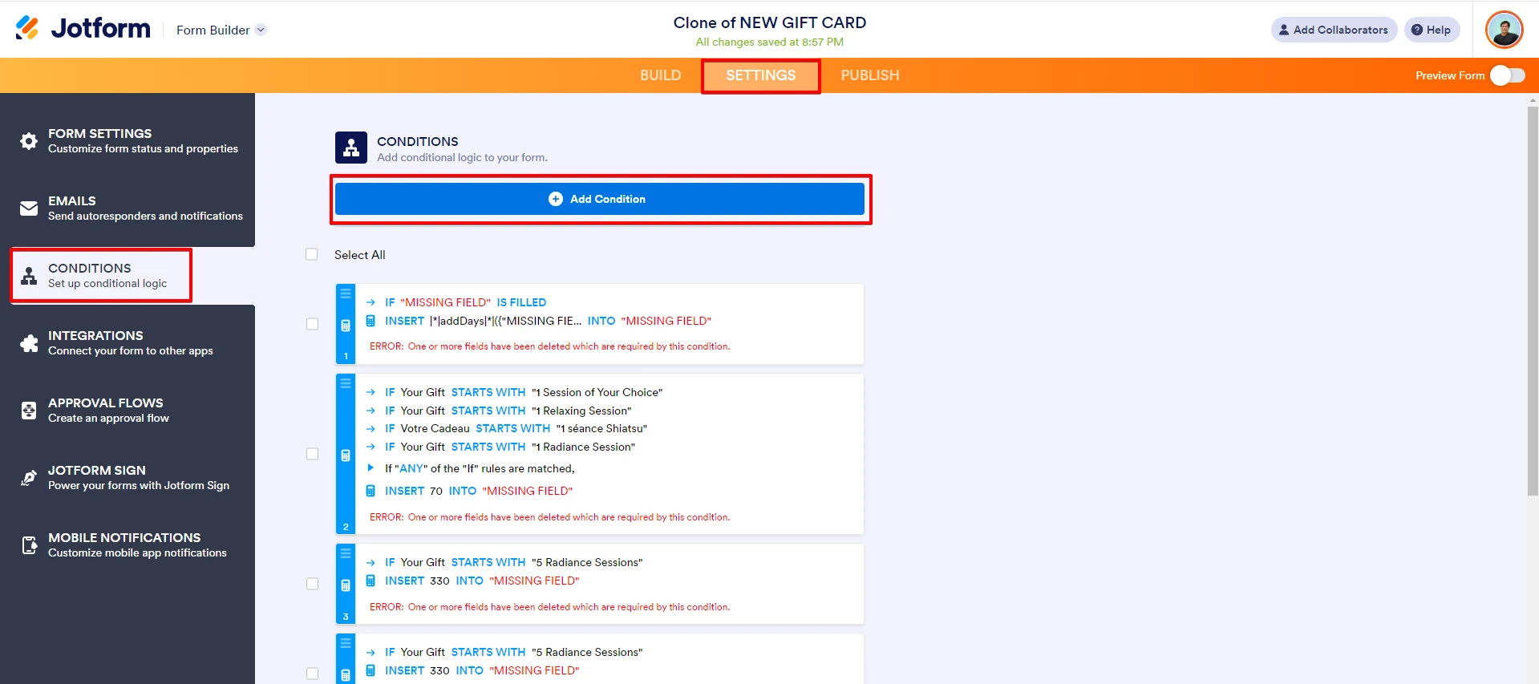
Task: Click the Form Settings gear icon
Action: tap(29, 141)
